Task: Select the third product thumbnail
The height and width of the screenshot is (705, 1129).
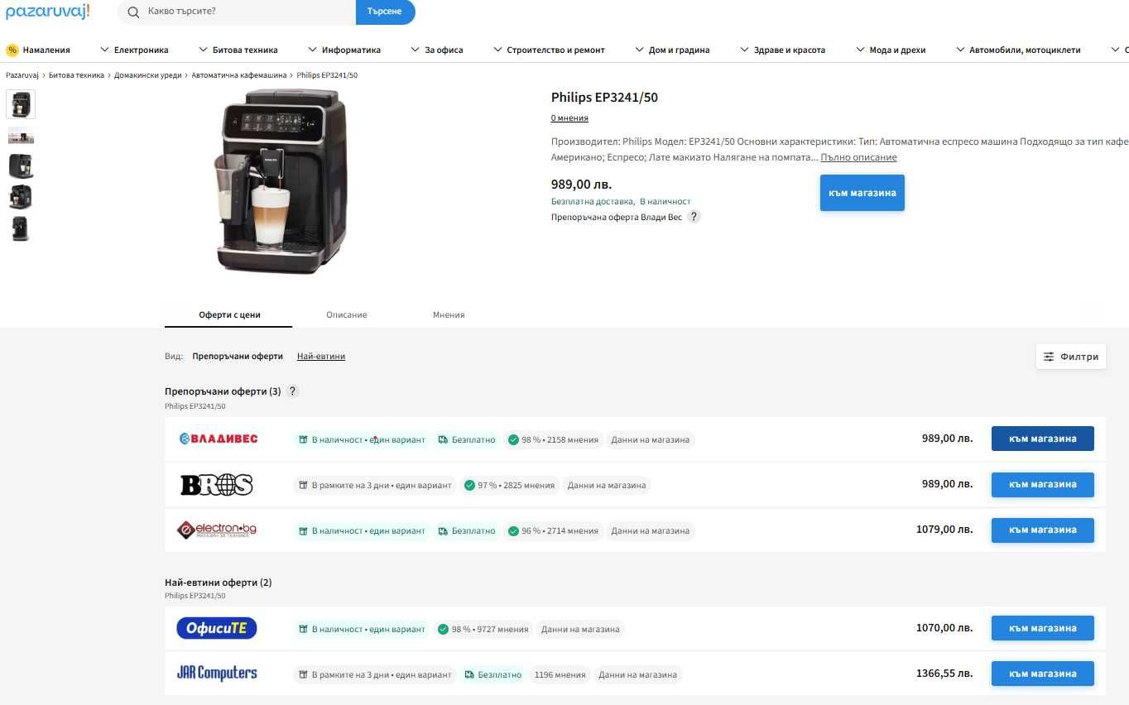Action: tap(21, 165)
